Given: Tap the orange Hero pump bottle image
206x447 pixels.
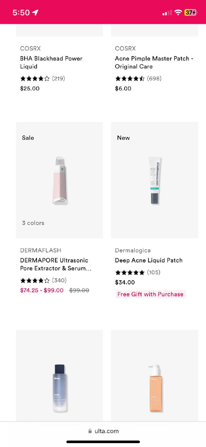Looking at the screenshot, I should point(155,387).
